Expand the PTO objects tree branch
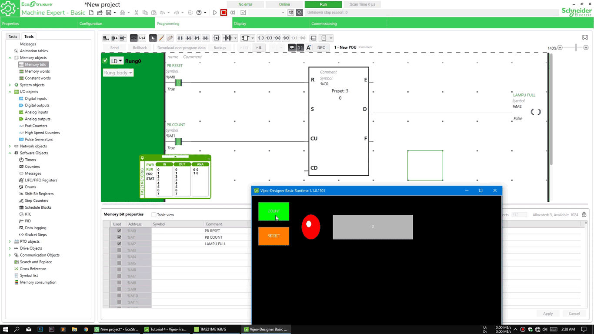Viewport: 594px width, 334px height. pos(9,241)
